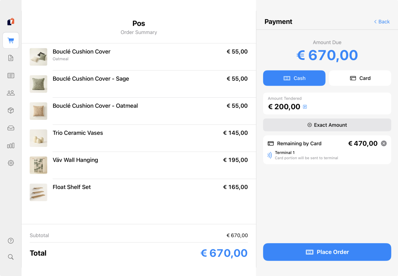
Task: Click the Trio Ceramic Vases thumbnail
Action: pyautogui.click(x=38, y=138)
